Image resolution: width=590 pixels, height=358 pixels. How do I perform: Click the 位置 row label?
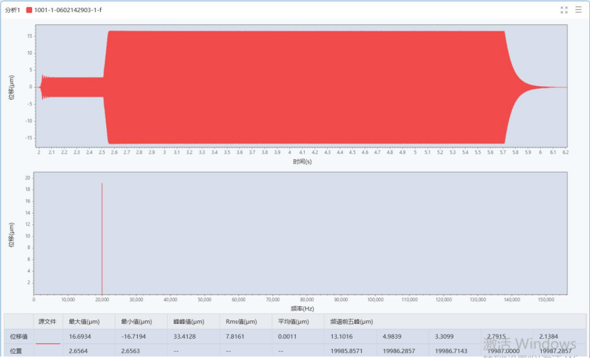pos(16,351)
